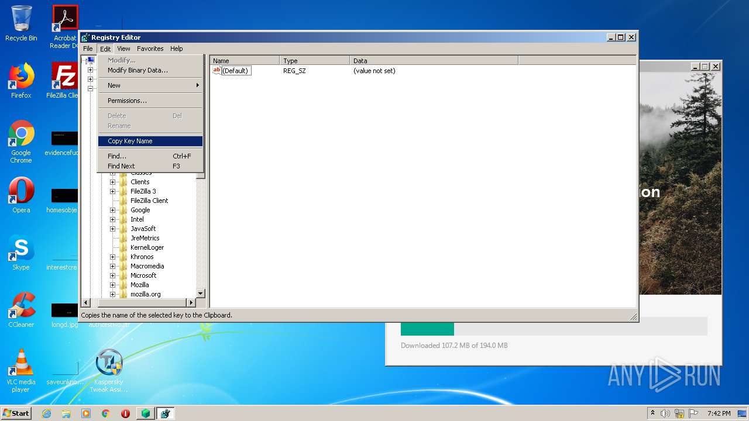Click the Type column header
749x421 pixels.
click(x=315, y=60)
